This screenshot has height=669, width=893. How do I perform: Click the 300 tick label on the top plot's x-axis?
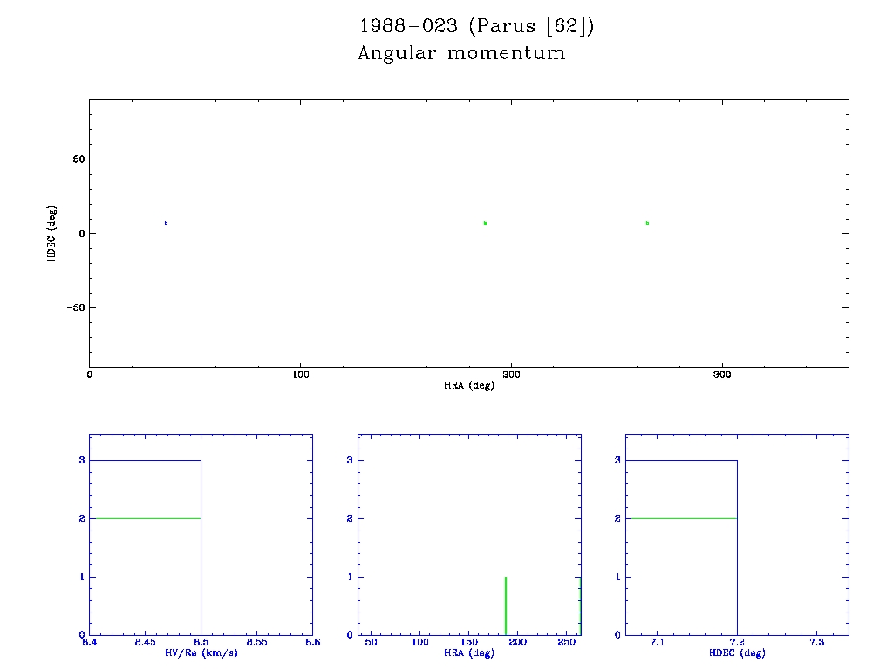point(721,375)
